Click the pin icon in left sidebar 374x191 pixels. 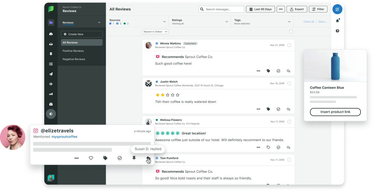51,54
